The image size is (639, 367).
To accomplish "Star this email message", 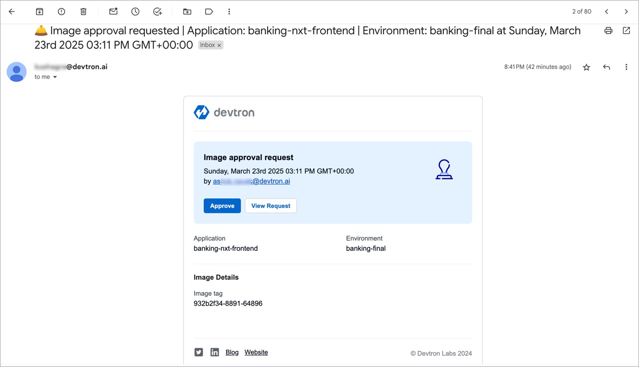I will click(587, 67).
